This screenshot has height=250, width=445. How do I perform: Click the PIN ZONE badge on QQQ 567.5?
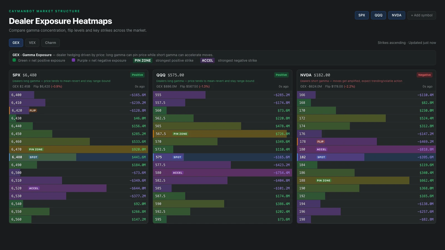tap(180, 134)
